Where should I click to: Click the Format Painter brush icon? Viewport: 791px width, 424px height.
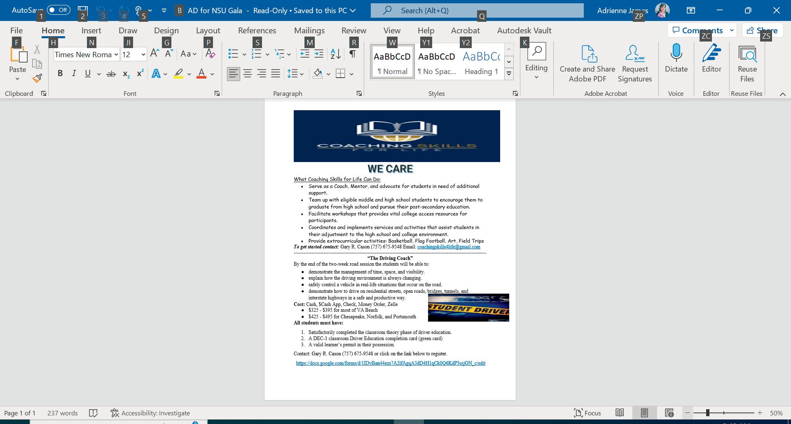pyautogui.click(x=37, y=78)
